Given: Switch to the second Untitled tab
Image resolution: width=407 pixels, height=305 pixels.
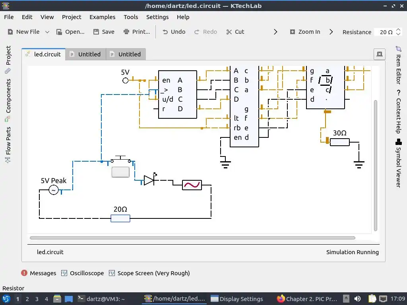Looking at the screenshot, I should (126, 54).
